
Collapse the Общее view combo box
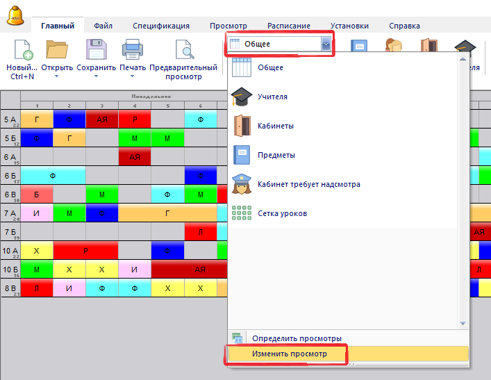click(x=325, y=44)
